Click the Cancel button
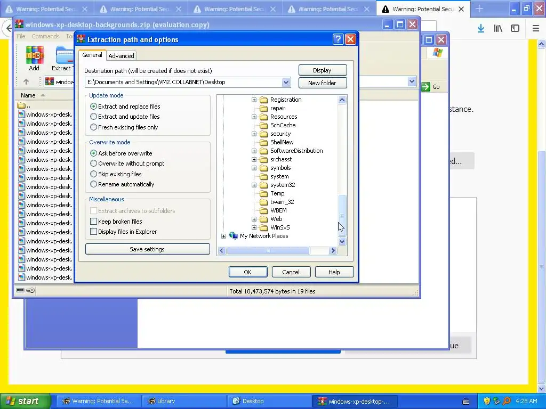546x409 pixels. (291, 272)
